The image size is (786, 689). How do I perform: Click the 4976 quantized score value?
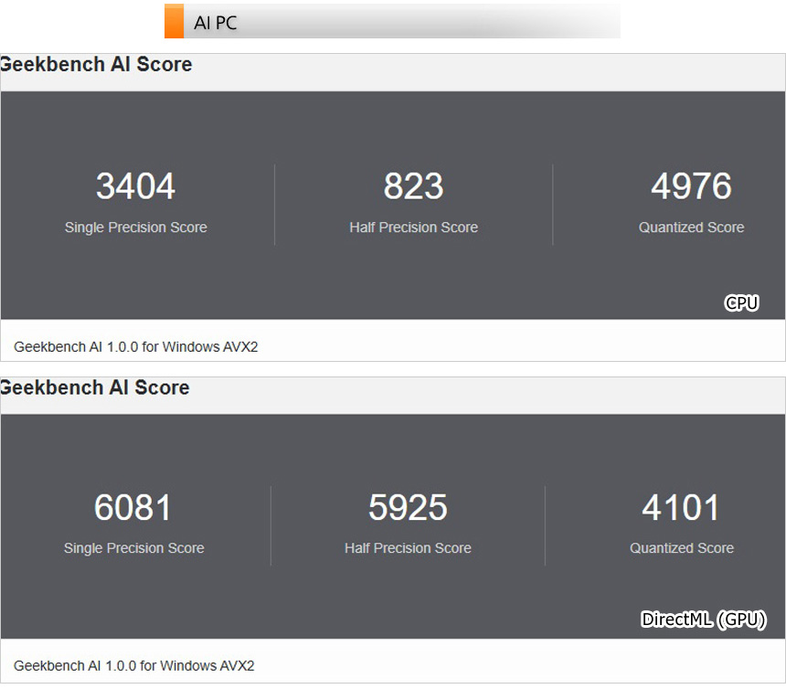click(x=691, y=186)
